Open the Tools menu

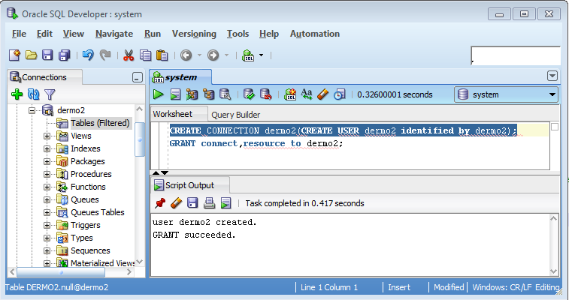coord(238,34)
